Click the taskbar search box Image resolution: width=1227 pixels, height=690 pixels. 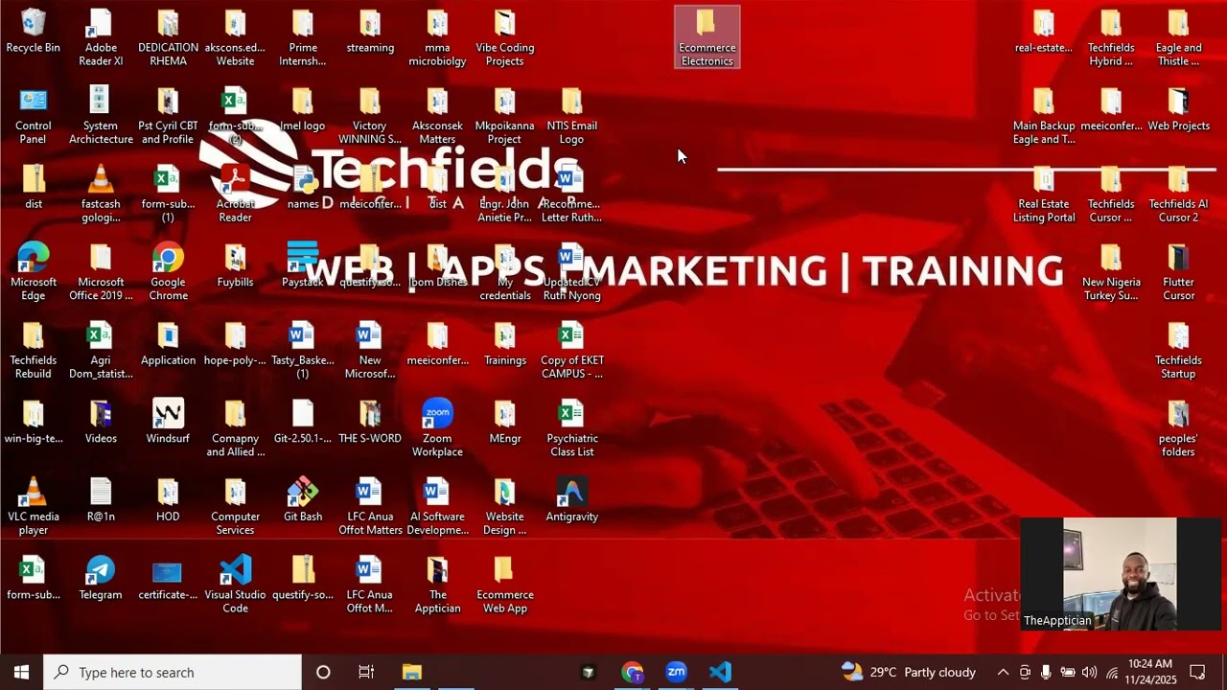pos(174,672)
